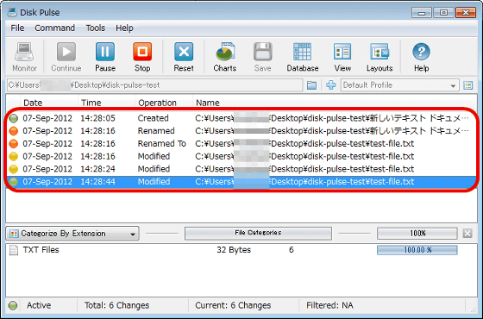Click the folder browse icon beside path
This screenshot has width=483, height=319.
pos(311,85)
